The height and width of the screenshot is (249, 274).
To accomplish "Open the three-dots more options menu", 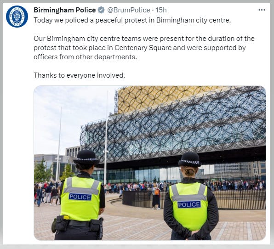I will pyautogui.click(x=262, y=10).
